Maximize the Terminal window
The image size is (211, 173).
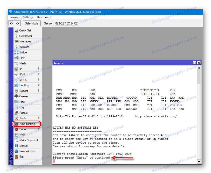195,63
